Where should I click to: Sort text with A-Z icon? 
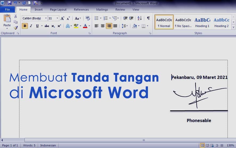tap(139, 18)
